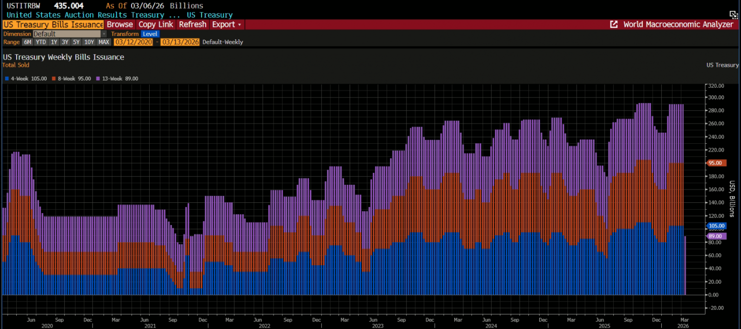The width and height of the screenshot is (741, 329).
Task: Click the blue 4-Week legend square
Action: (x=7, y=79)
